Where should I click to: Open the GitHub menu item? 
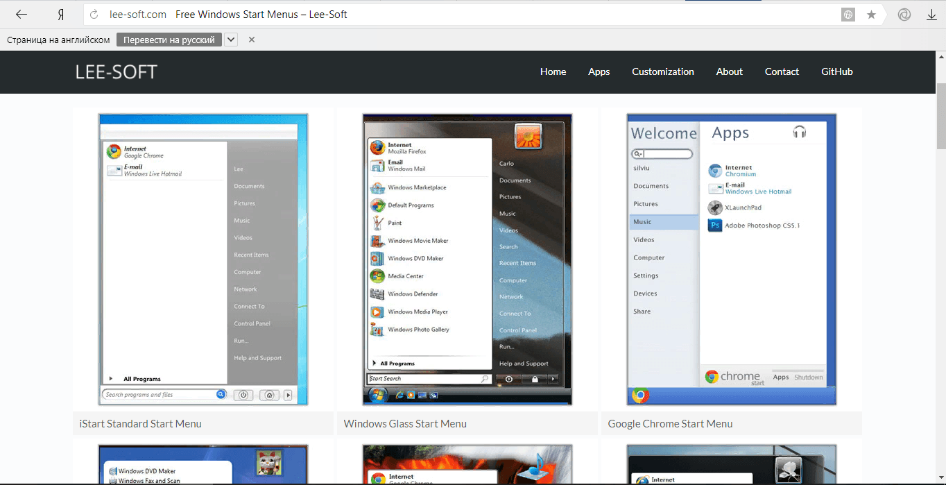pyautogui.click(x=837, y=71)
